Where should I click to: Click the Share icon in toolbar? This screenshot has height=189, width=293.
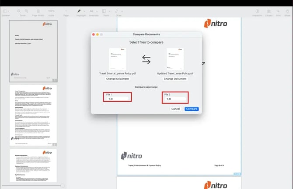287,11
